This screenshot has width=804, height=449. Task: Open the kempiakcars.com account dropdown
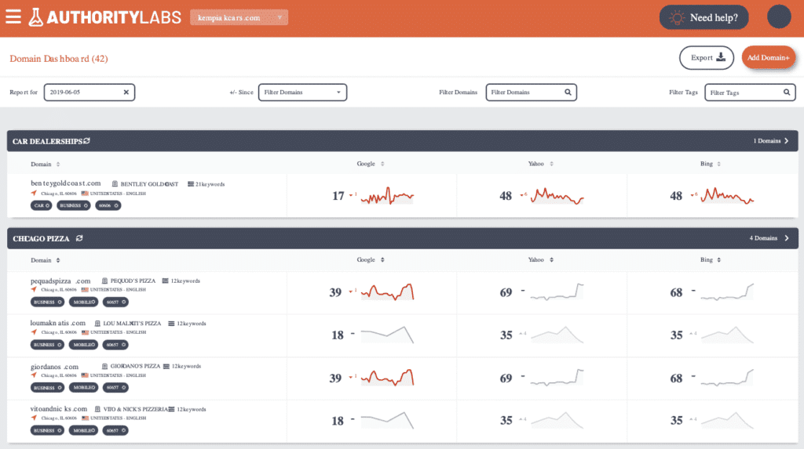(239, 17)
